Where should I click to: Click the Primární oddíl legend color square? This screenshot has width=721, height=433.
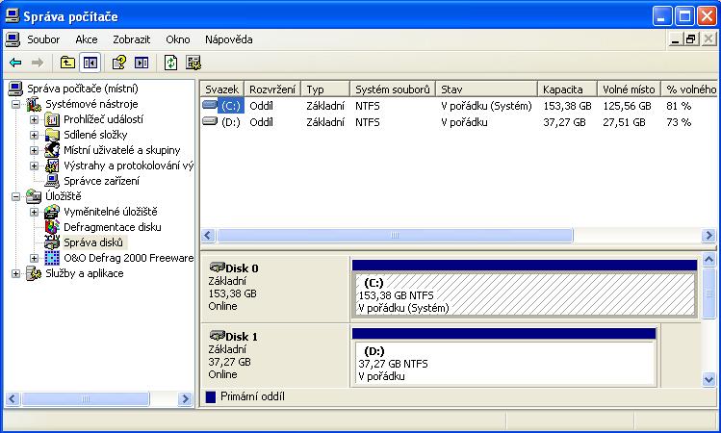tap(211, 396)
